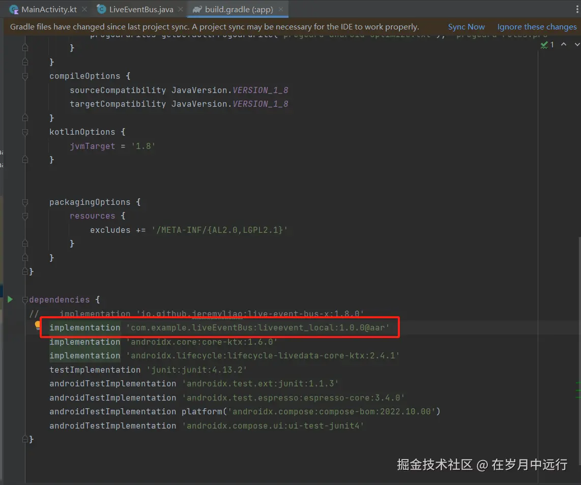The width and height of the screenshot is (581, 485).
Task: Collapse the dependencies block fold marker
Action: coord(25,299)
